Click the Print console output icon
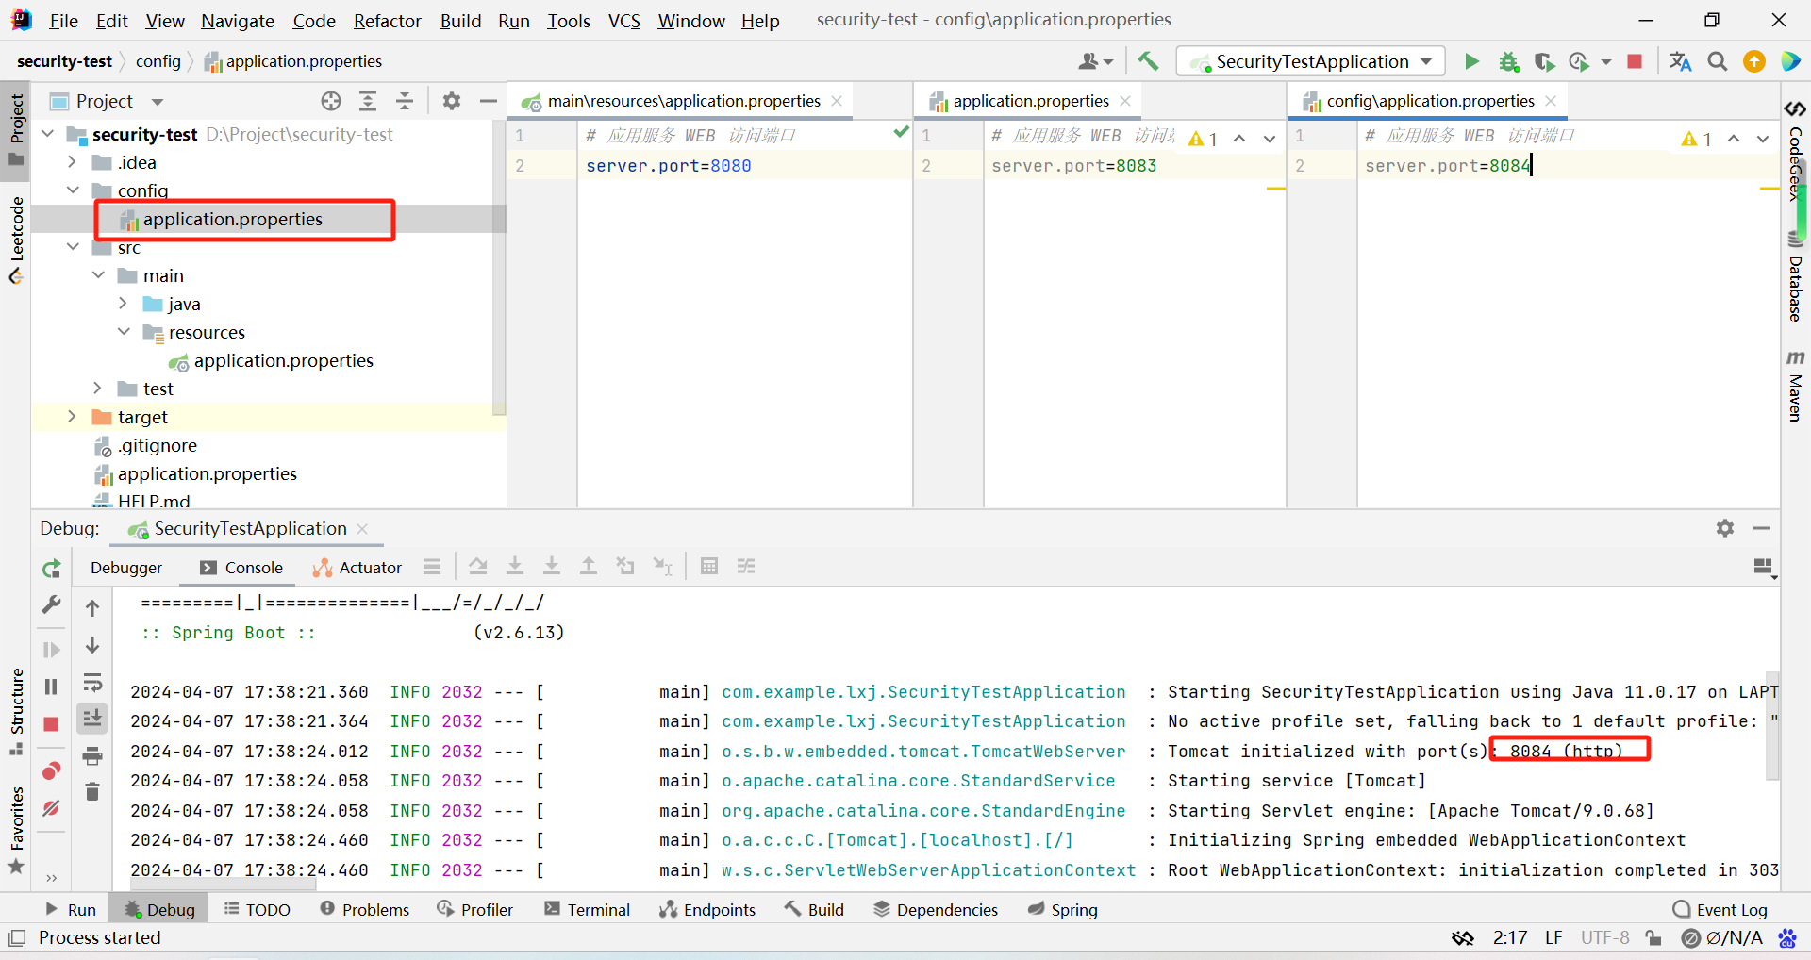The width and height of the screenshot is (1811, 960). tap(92, 755)
